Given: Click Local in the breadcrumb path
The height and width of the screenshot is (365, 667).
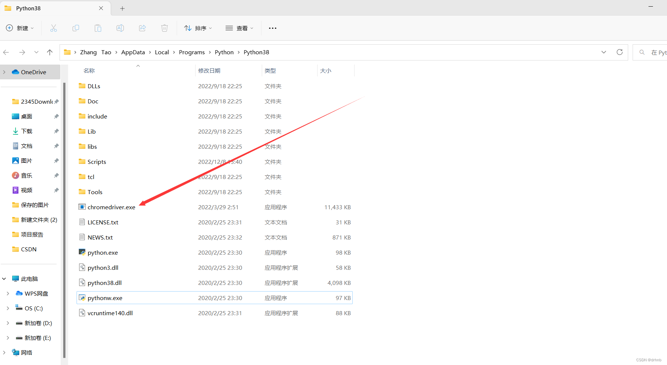Looking at the screenshot, I should click(162, 52).
